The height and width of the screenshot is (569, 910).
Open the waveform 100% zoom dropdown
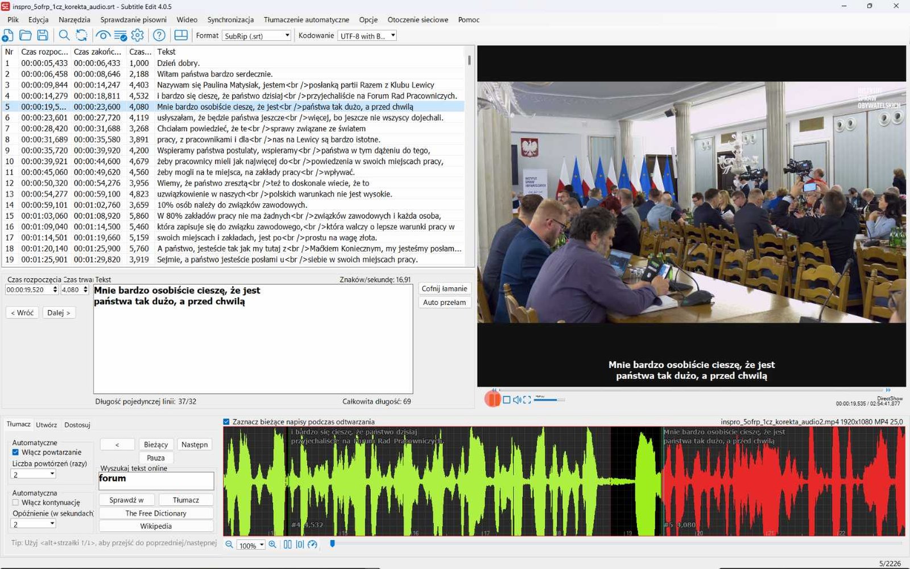tap(251, 545)
